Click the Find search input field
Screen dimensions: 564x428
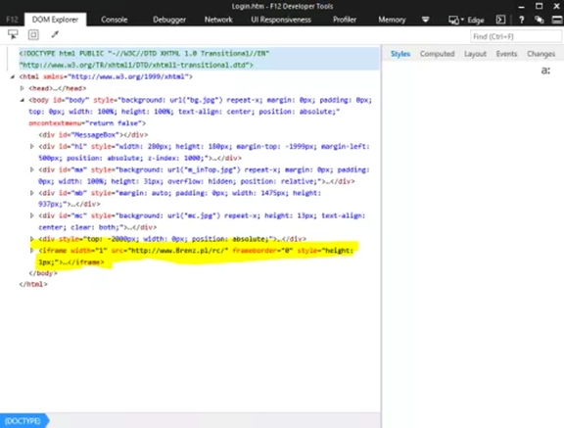click(x=516, y=36)
